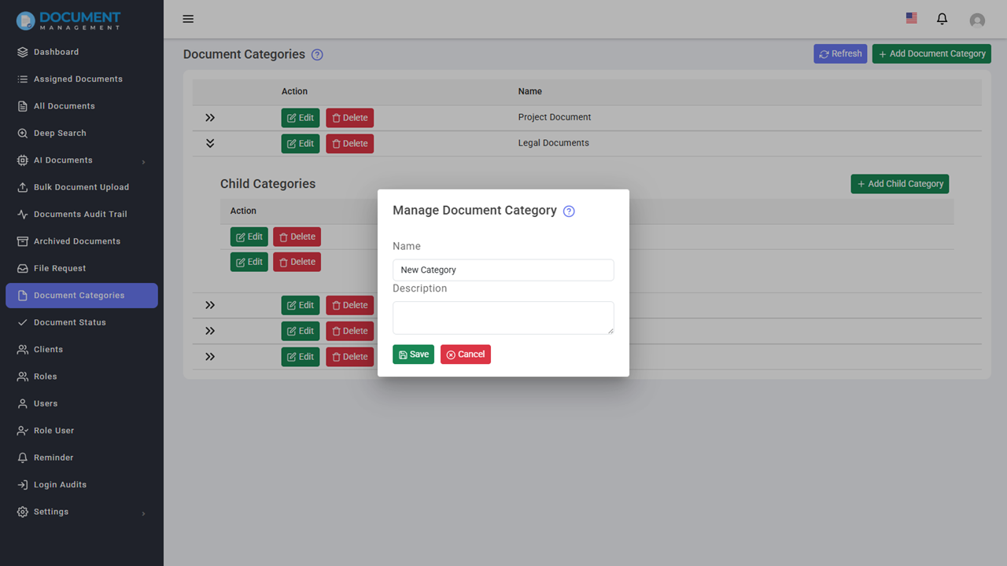Expand the Settings submenu
Viewport: 1007px width, 566px height.
point(49,512)
